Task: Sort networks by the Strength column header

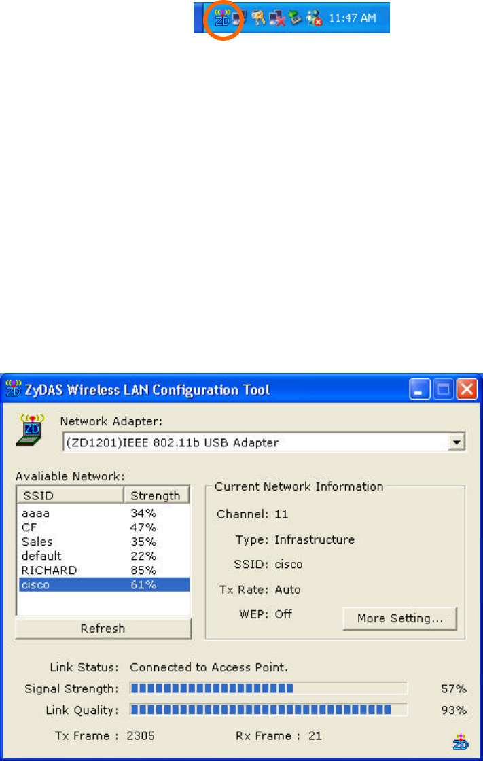Action: [x=156, y=495]
